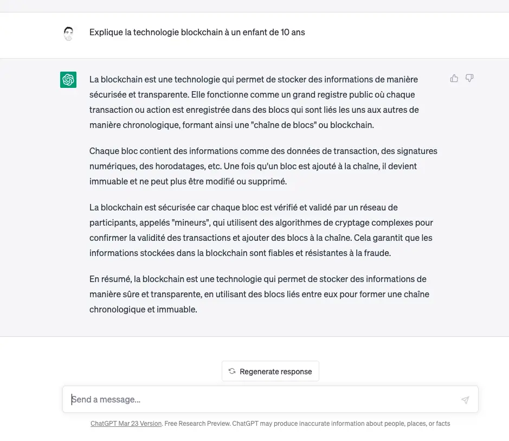Screen dimensions: 509x441
Task: Click the summary paragraph starting 'En résumé'
Action: (259, 294)
